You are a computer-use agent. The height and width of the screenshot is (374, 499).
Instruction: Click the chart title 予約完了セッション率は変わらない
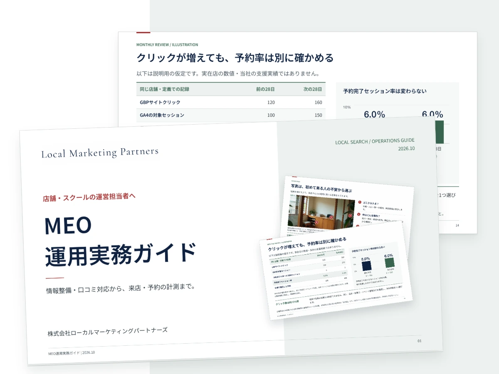385,91
